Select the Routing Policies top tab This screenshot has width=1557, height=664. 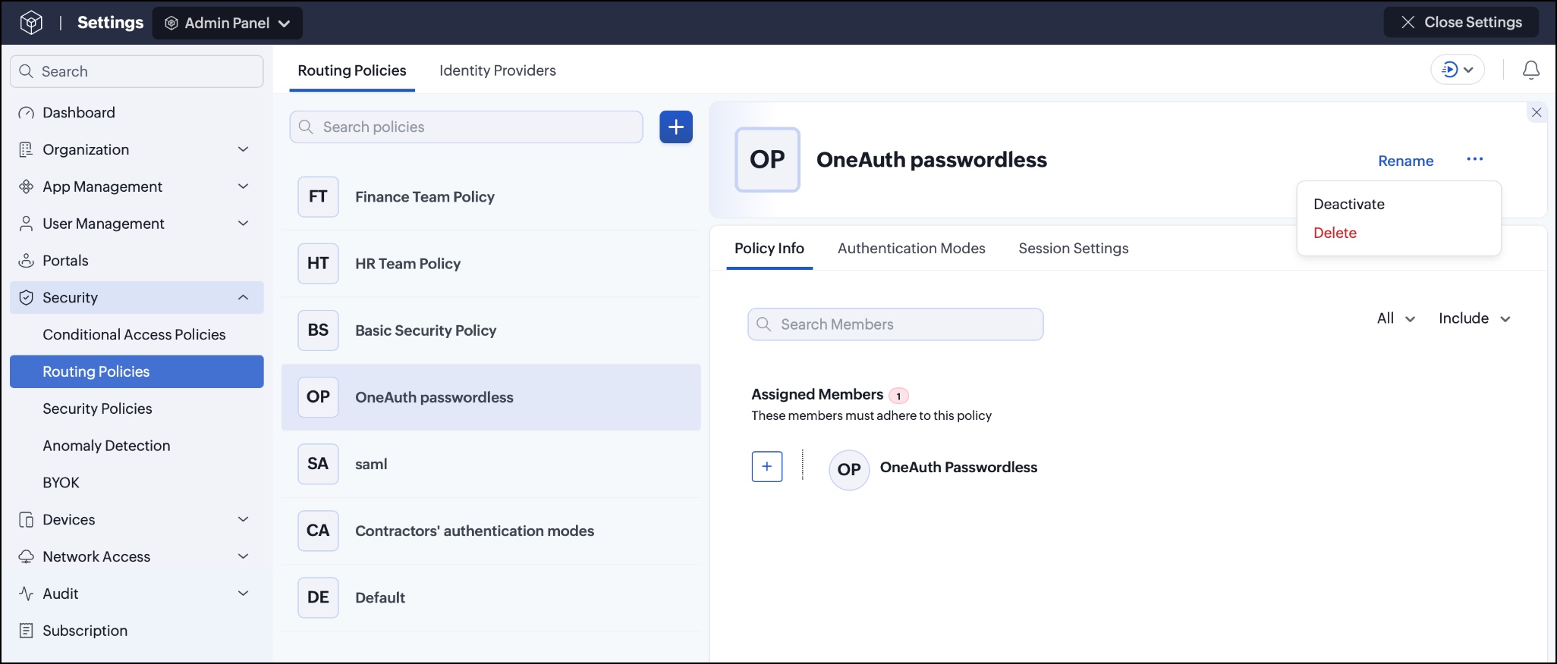tap(352, 70)
